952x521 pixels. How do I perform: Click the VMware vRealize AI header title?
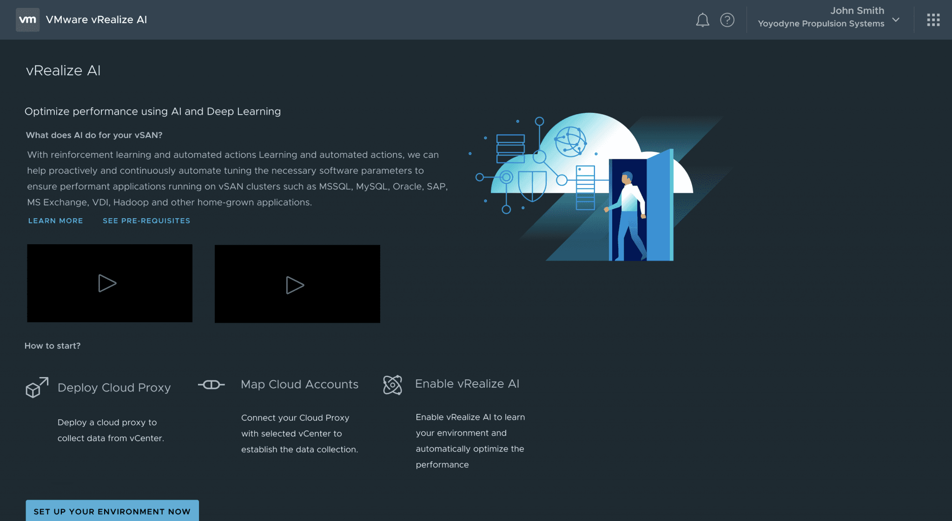(96, 20)
